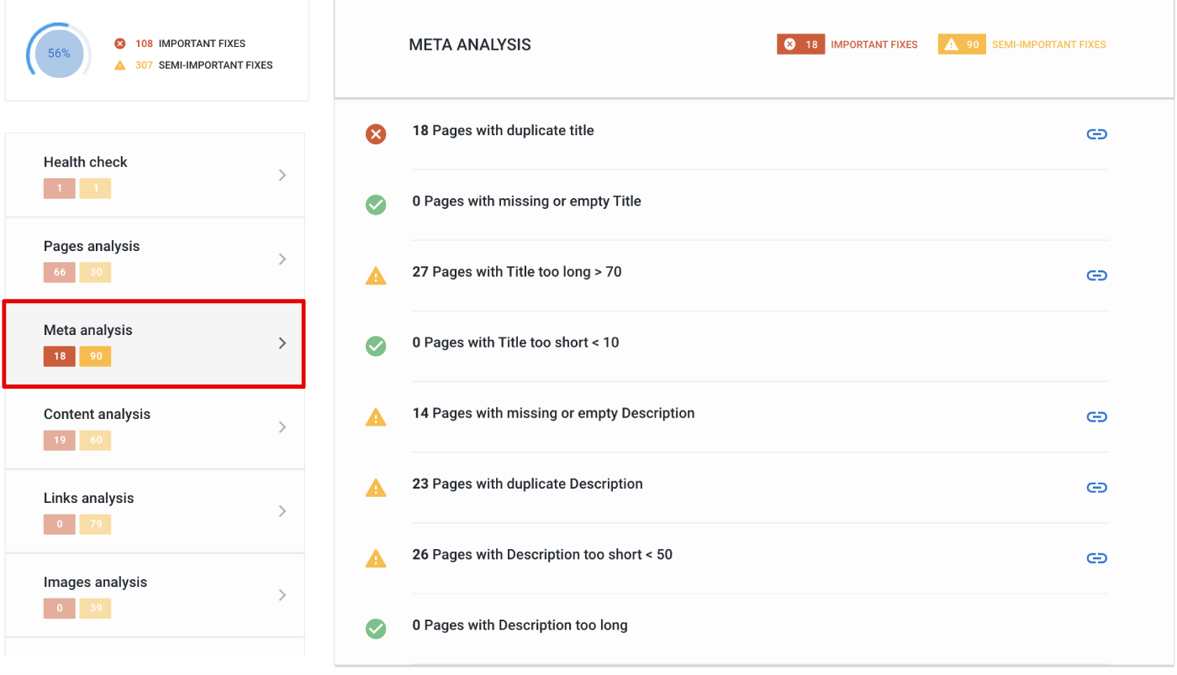1177x675 pixels.
Task: Open link icon for duplicate Description row
Action: tap(1096, 488)
